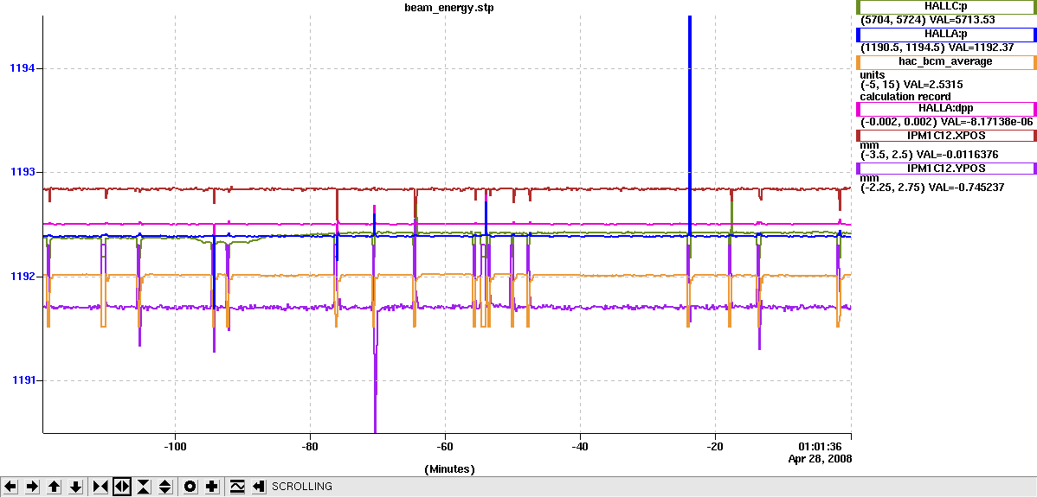The width and height of the screenshot is (1037, 497).
Task: Select the IPM1C12.XPOS legend entry
Action: tap(946, 136)
